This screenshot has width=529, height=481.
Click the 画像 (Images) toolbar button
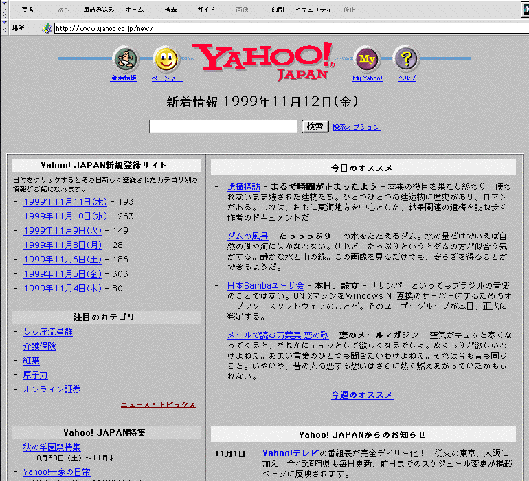click(242, 10)
